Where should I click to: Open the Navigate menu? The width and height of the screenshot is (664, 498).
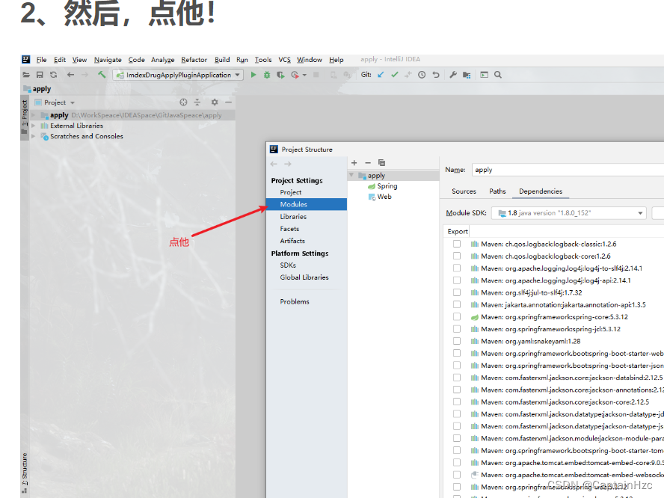pyautogui.click(x=108, y=60)
